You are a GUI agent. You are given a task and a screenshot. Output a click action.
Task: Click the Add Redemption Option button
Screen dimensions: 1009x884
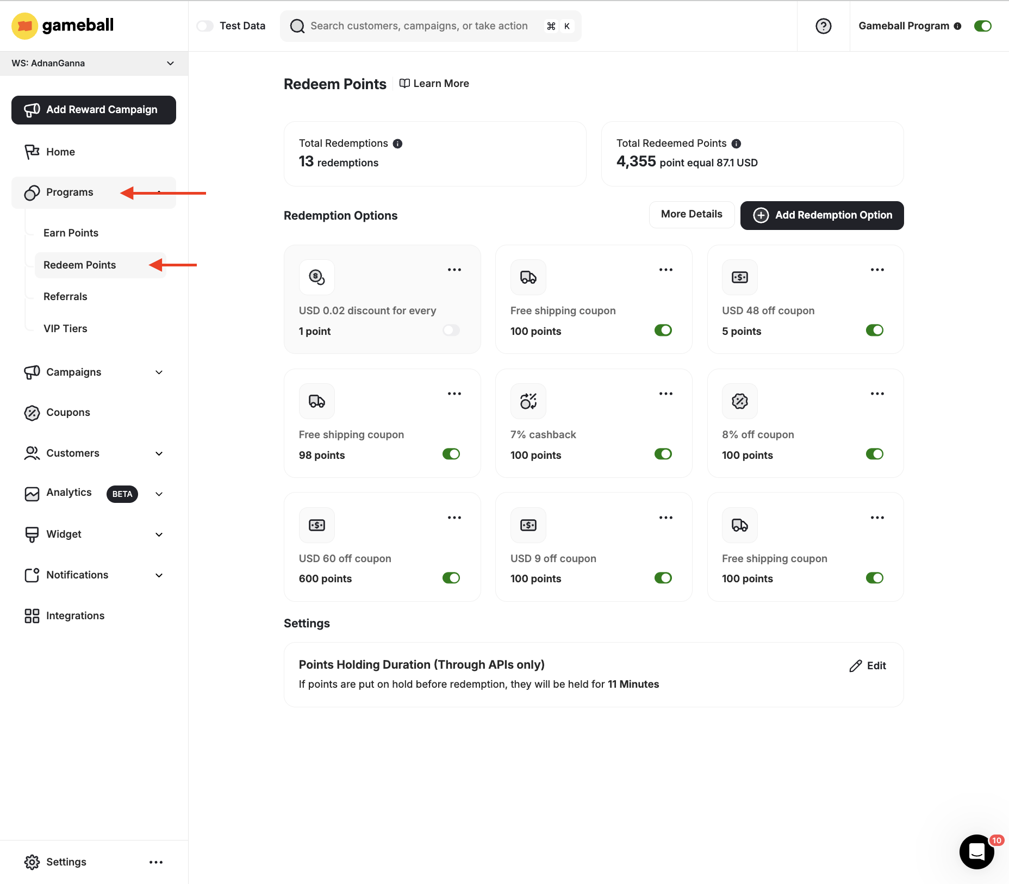point(821,215)
